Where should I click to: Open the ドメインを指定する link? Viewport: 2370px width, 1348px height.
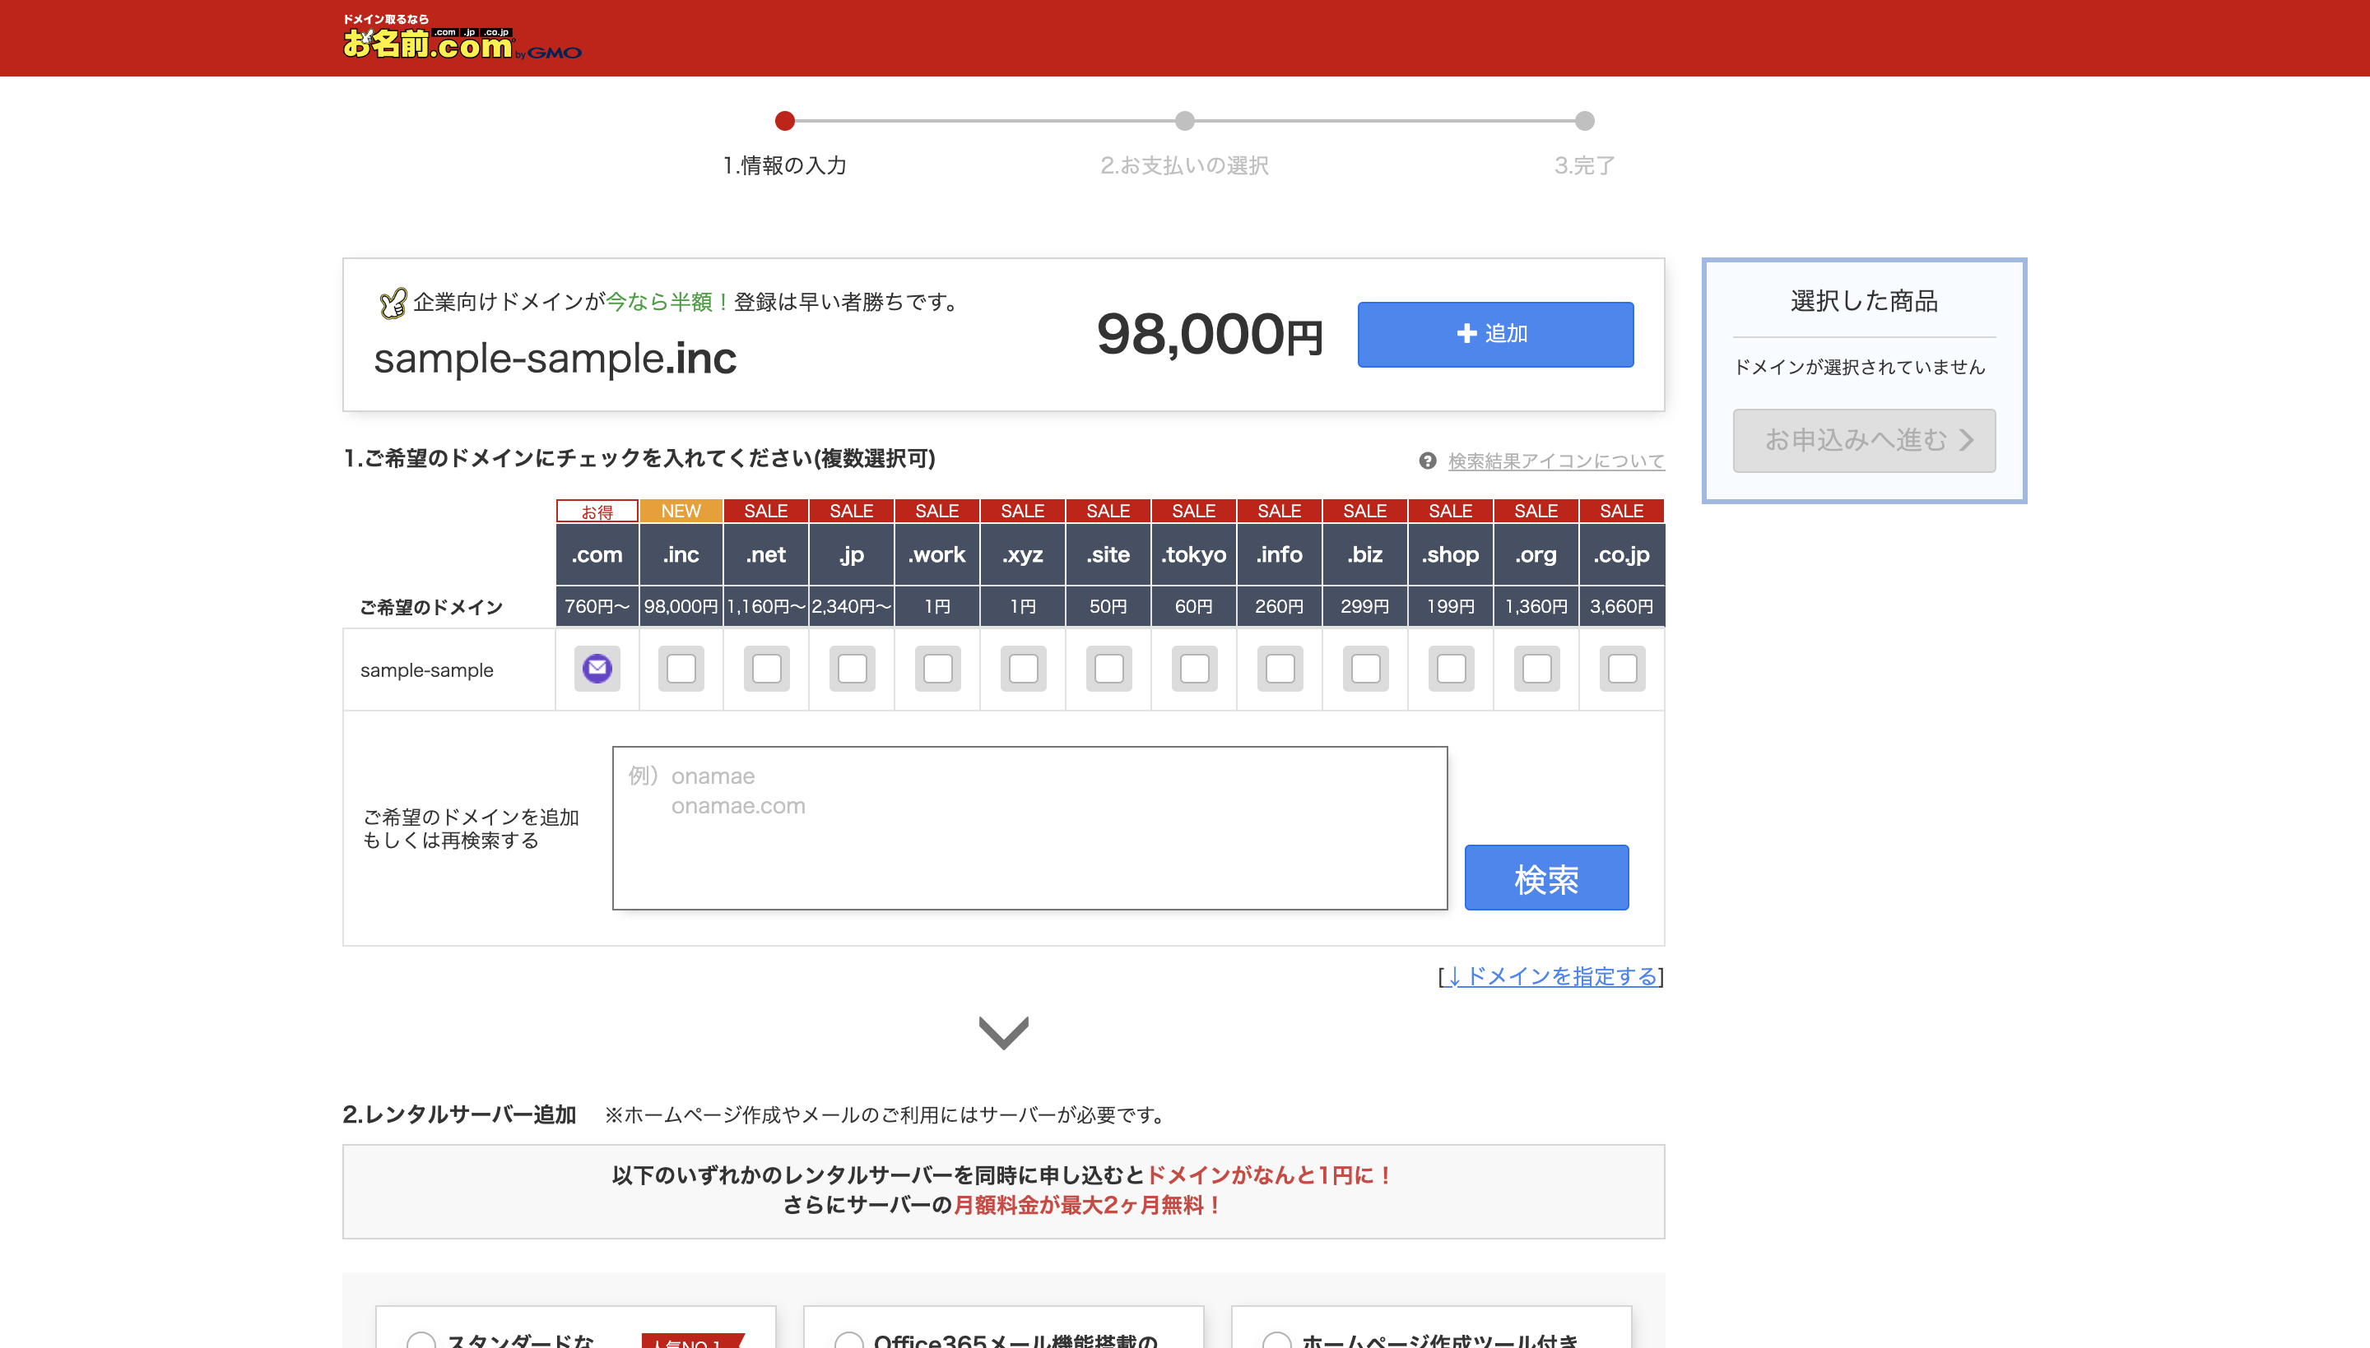1551,975
